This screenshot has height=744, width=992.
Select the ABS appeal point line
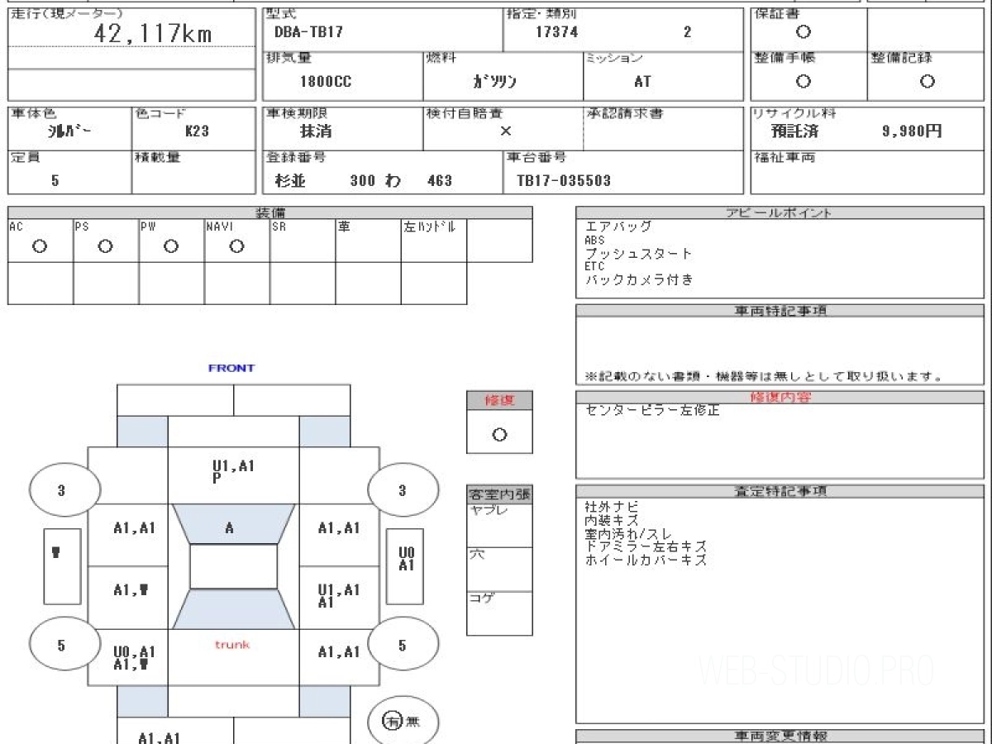[x=595, y=240]
